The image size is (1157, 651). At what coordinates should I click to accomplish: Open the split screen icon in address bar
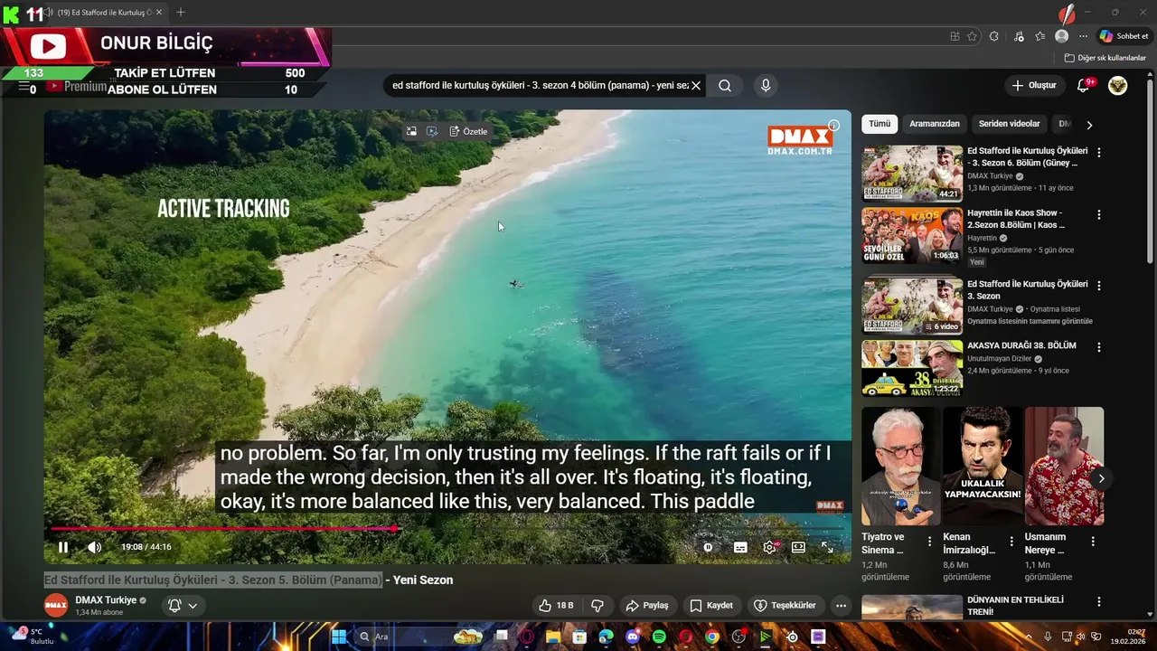(x=955, y=36)
